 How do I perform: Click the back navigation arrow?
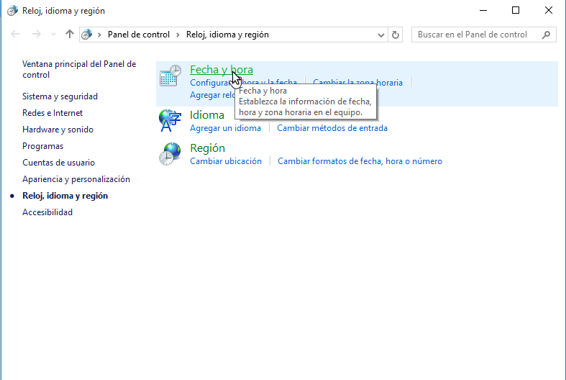click(x=15, y=35)
